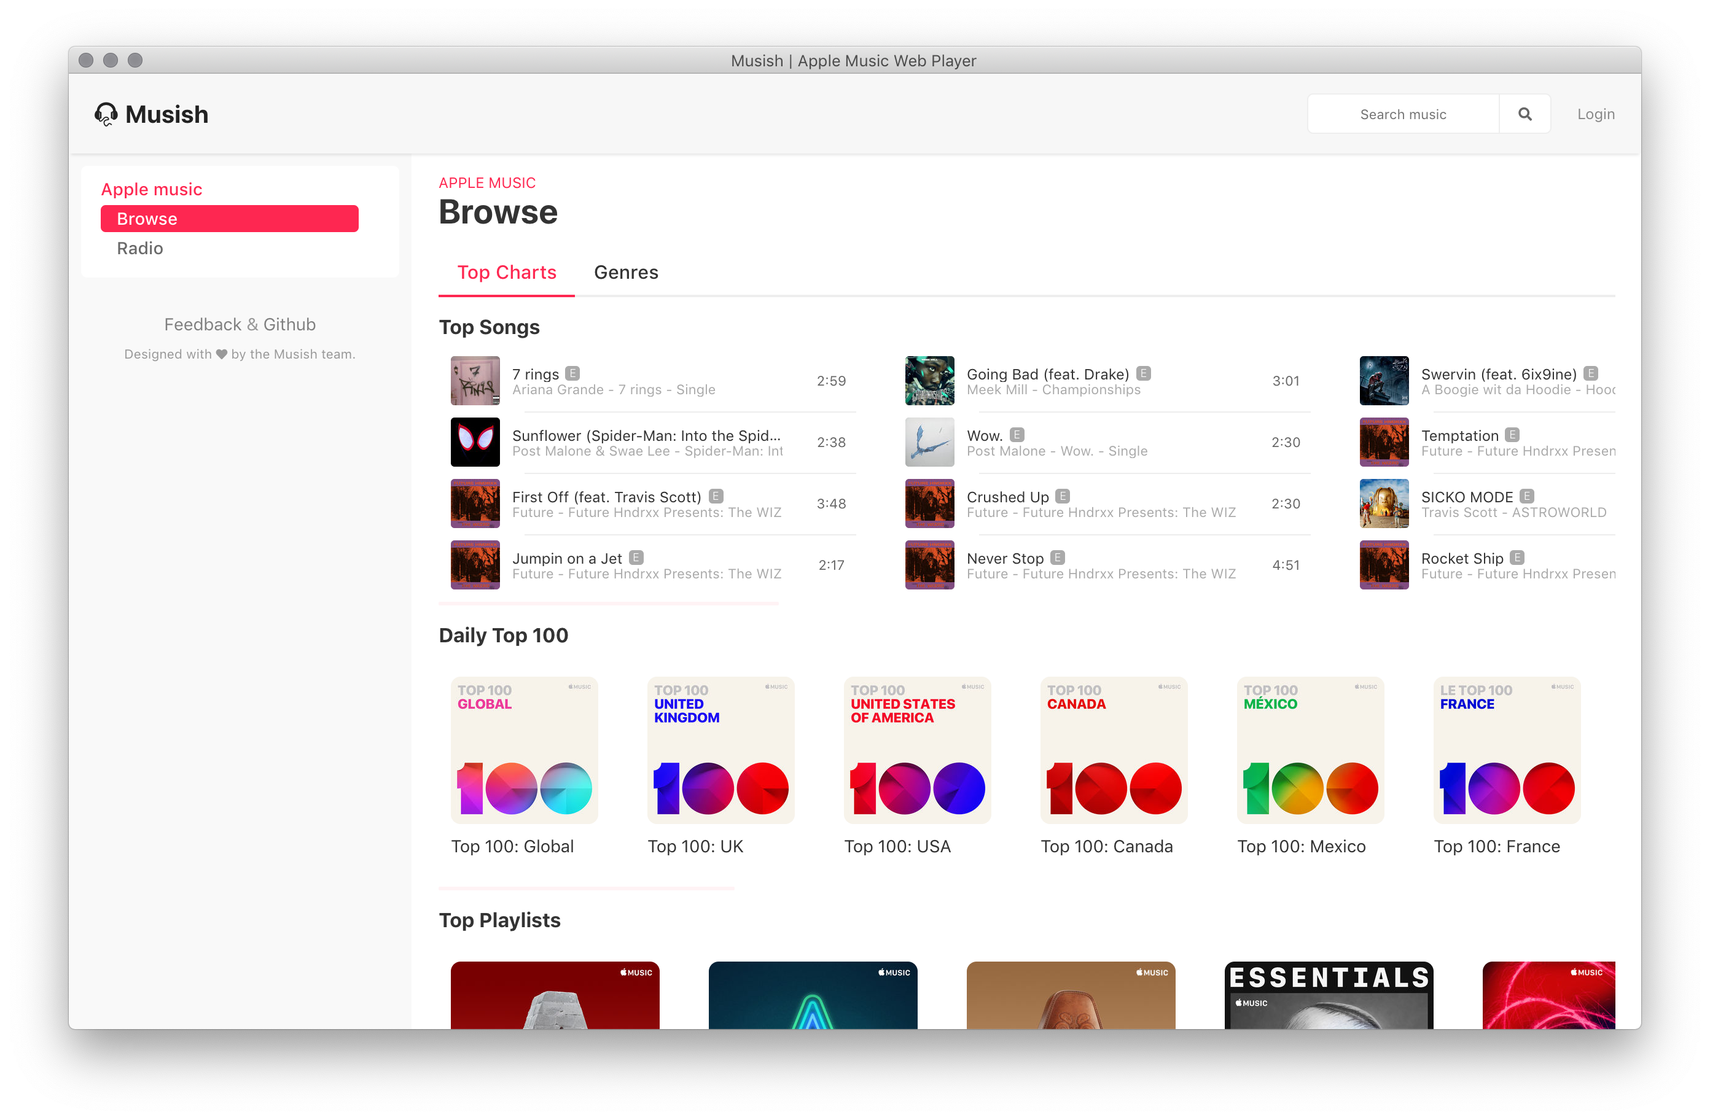The image size is (1710, 1120).
Task: Click the Login link
Action: pyautogui.click(x=1595, y=114)
